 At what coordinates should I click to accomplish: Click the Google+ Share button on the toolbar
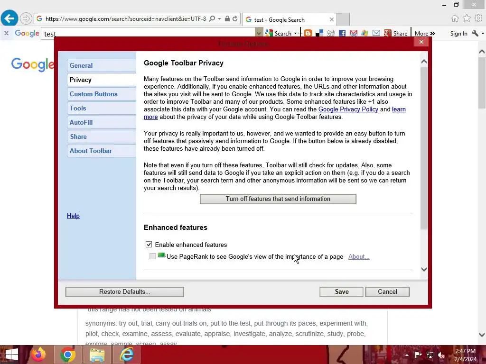pyautogui.click(x=395, y=33)
